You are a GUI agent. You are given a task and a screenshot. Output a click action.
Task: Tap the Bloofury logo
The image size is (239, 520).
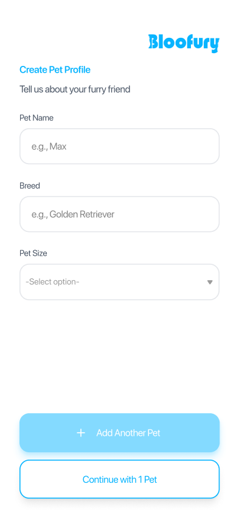(184, 43)
